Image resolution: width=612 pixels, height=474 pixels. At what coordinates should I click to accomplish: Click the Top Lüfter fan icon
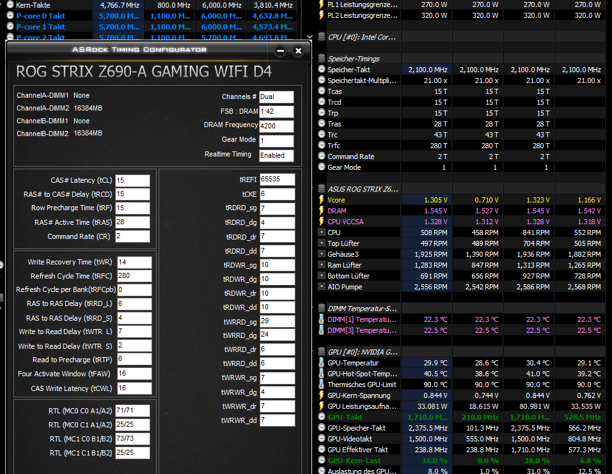(322, 243)
